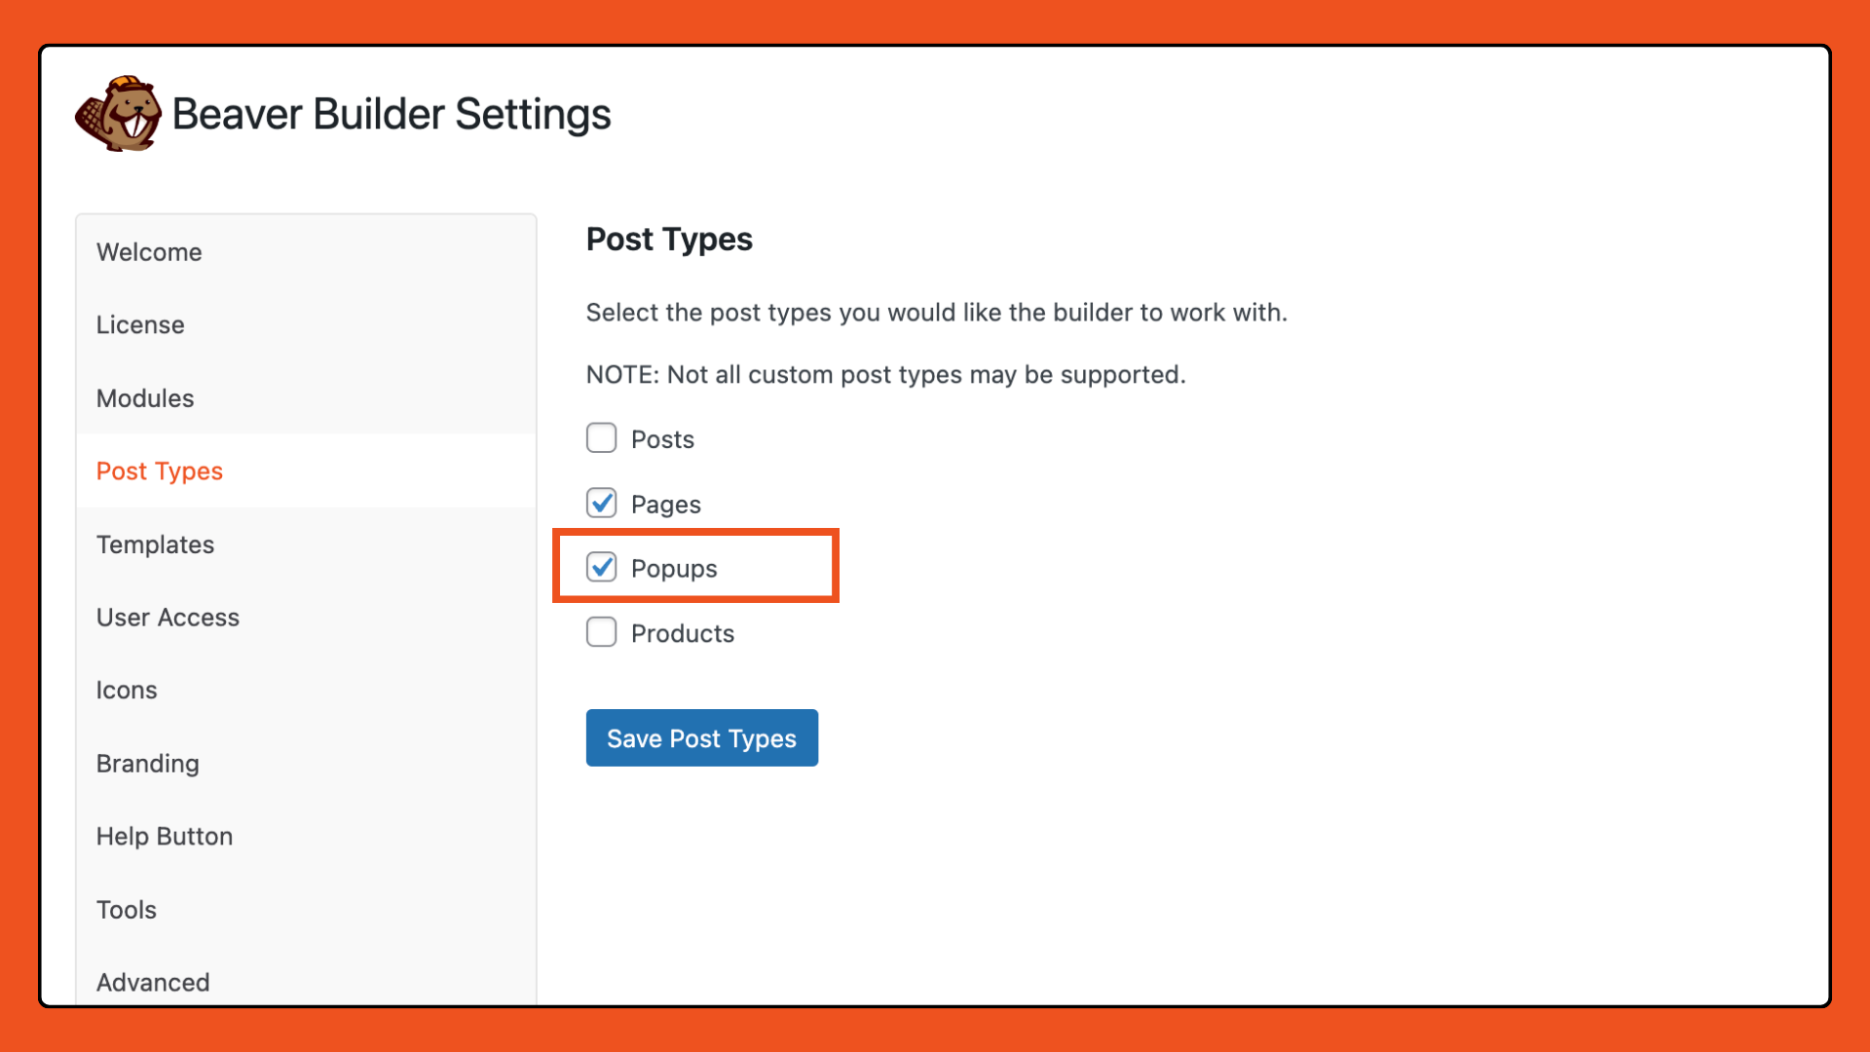This screenshot has height=1052, width=1870.
Task: Open the Templates settings section
Action: [155, 545]
